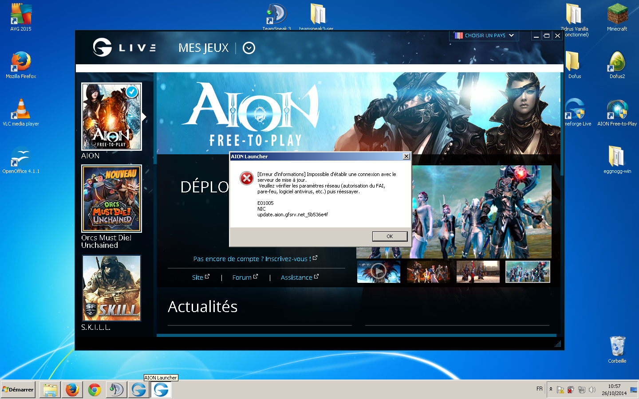Select the OpenOffice 4.1.1 desktop icon
Viewport: 639px width, 399px height.
(x=21, y=160)
